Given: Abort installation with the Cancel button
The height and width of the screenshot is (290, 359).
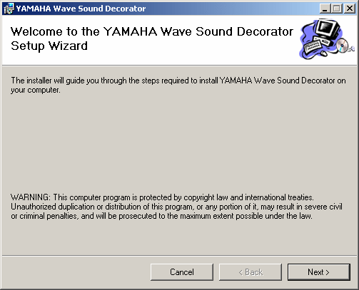Looking at the screenshot, I should point(182,272).
